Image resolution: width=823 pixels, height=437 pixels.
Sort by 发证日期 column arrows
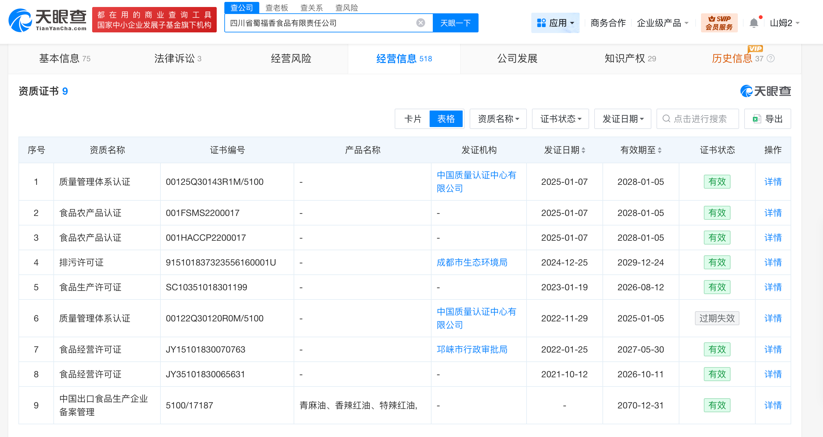[583, 150]
